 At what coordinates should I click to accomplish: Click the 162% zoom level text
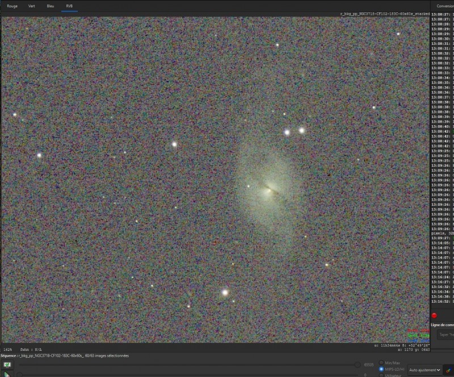coord(7,350)
